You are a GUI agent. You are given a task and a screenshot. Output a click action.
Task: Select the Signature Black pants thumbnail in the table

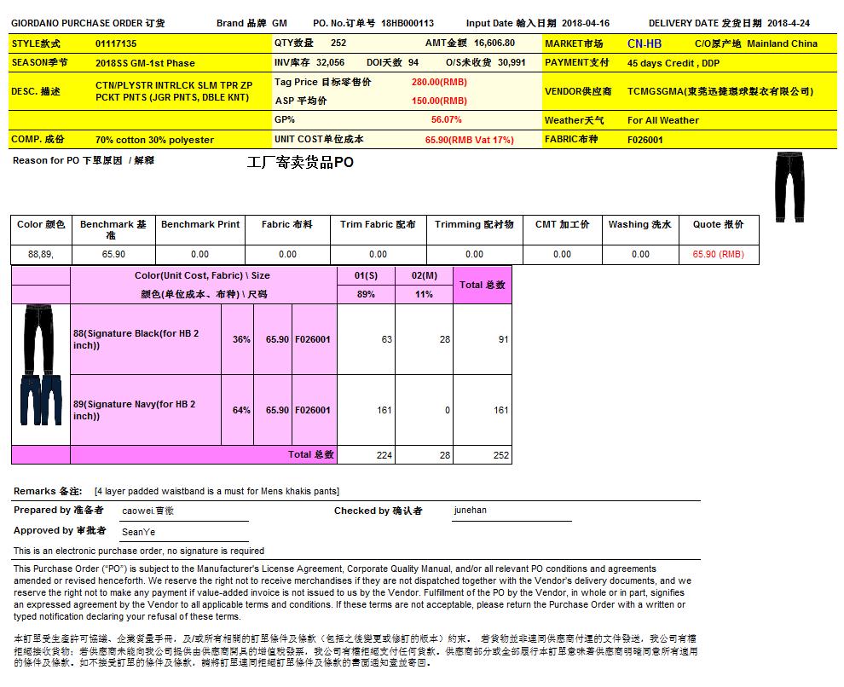(40, 338)
